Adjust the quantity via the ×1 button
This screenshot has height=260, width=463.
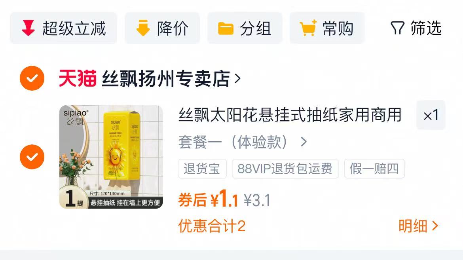tap(431, 115)
